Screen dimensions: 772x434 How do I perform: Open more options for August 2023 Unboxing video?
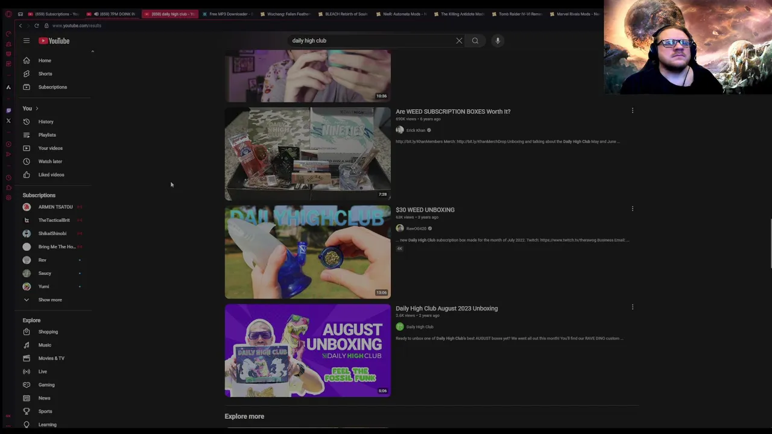point(632,307)
